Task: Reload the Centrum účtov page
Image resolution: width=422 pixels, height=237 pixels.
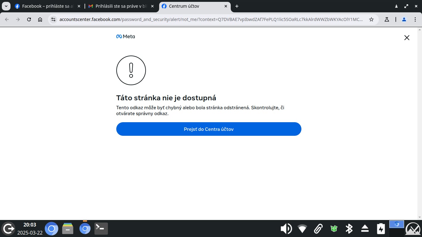Action: [x=29, y=19]
